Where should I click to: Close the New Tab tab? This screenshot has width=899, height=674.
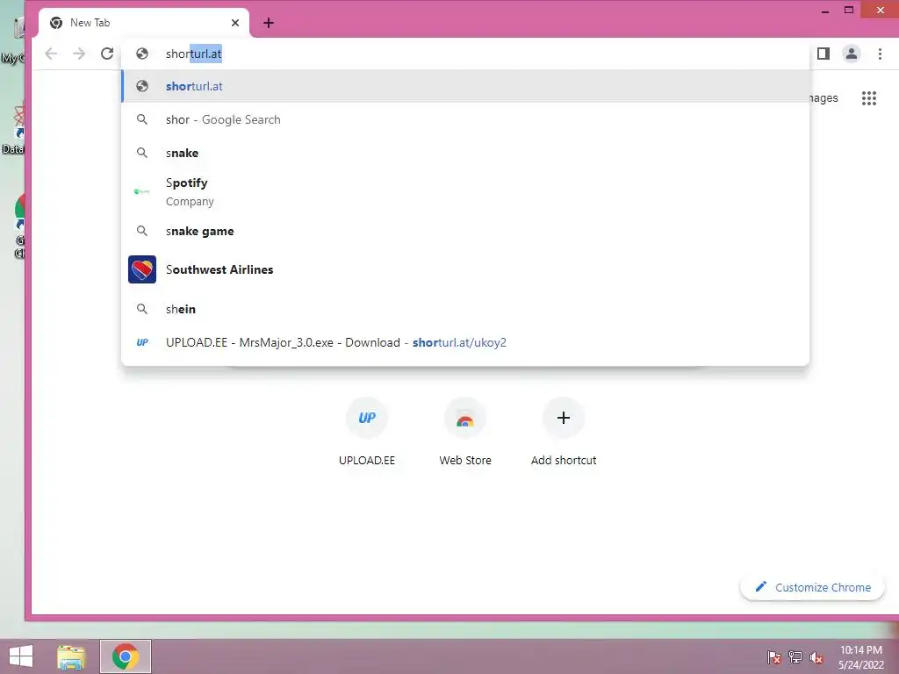click(x=235, y=23)
